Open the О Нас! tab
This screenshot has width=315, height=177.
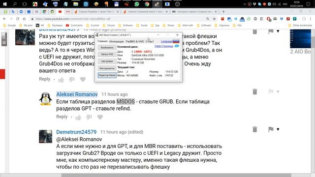click(150, 41)
